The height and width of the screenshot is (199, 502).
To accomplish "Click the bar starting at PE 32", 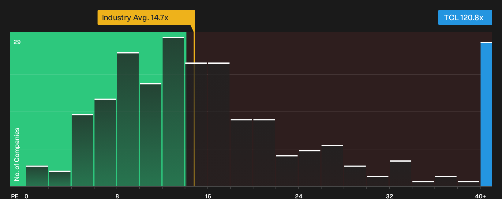I will [400, 174].
